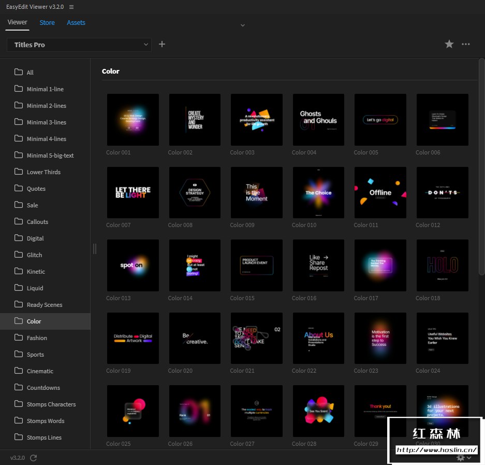
Task: Open the three-dots more options menu
Action: (x=466, y=45)
